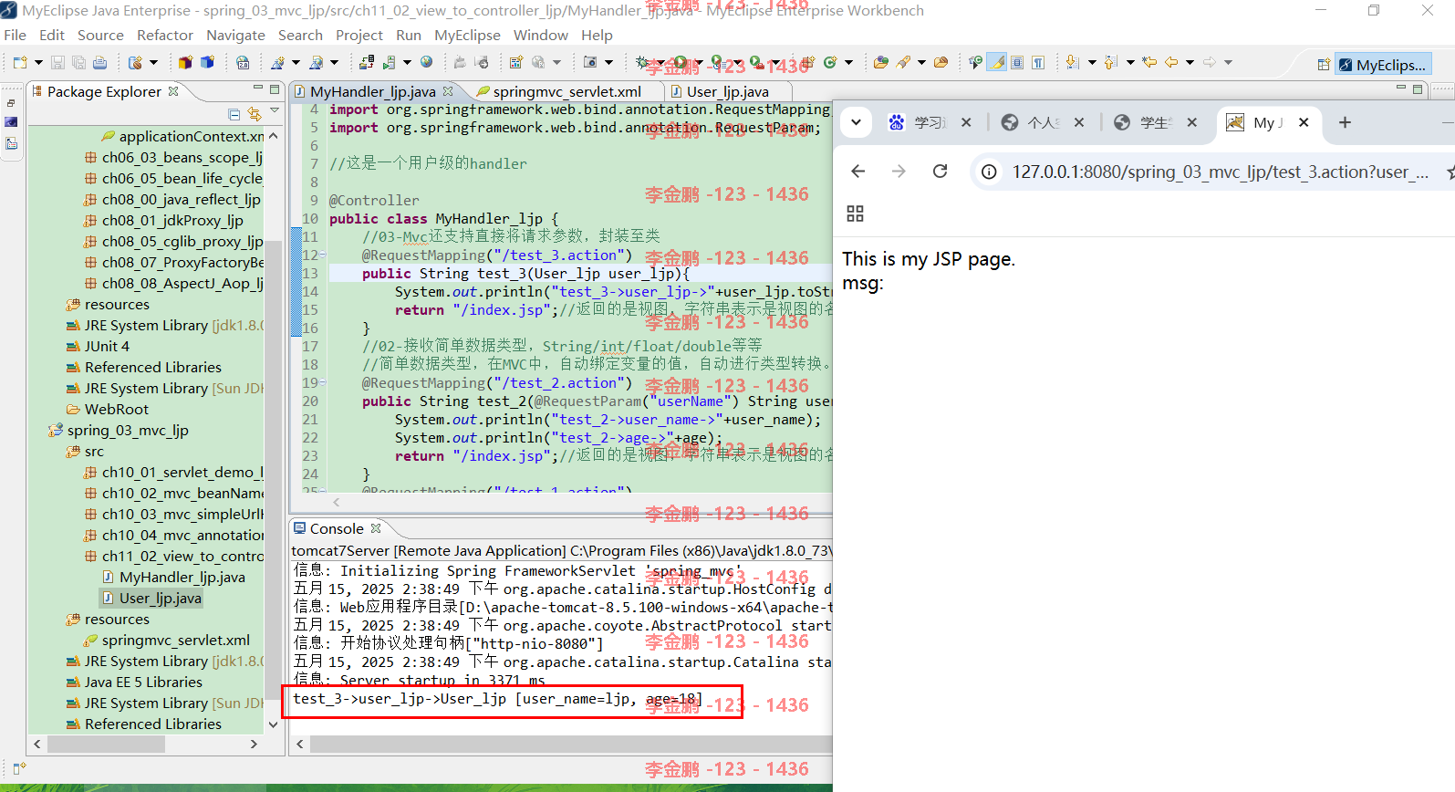Open the Back history dropdown arrow
This screenshot has width=1455, height=792.
(1190, 63)
